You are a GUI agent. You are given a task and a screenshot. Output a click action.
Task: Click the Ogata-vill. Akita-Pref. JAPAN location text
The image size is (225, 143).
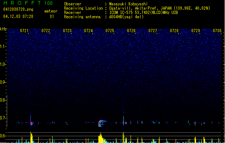(160, 8)
